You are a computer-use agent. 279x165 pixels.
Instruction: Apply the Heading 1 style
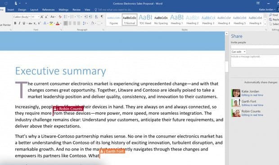tap(177, 20)
